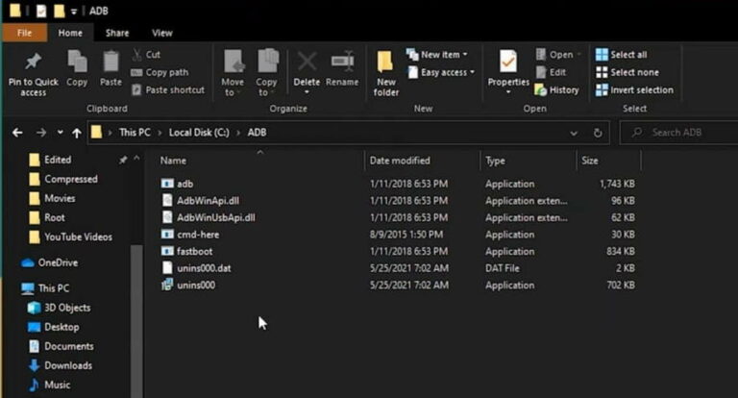Go up one folder level

tap(77, 133)
